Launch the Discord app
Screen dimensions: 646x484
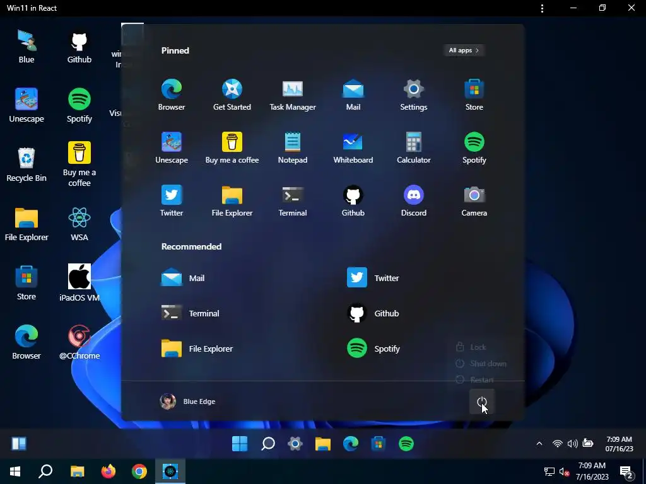[x=414, y=201]
